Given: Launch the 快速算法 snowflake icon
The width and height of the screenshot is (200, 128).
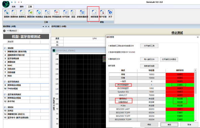Looking at the screenshot, I should (39, 14).
